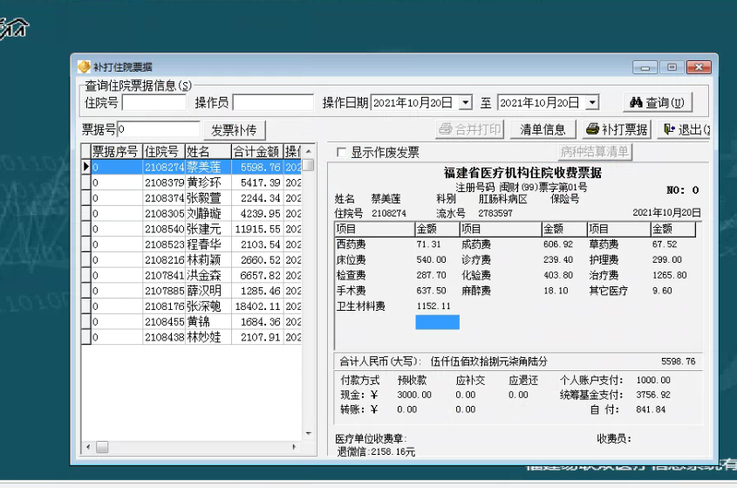This screenshot has height=488, width=737.
Task: Click 住院号 cell 2108379
Action: pyautogui.click(x=164, y=182)
